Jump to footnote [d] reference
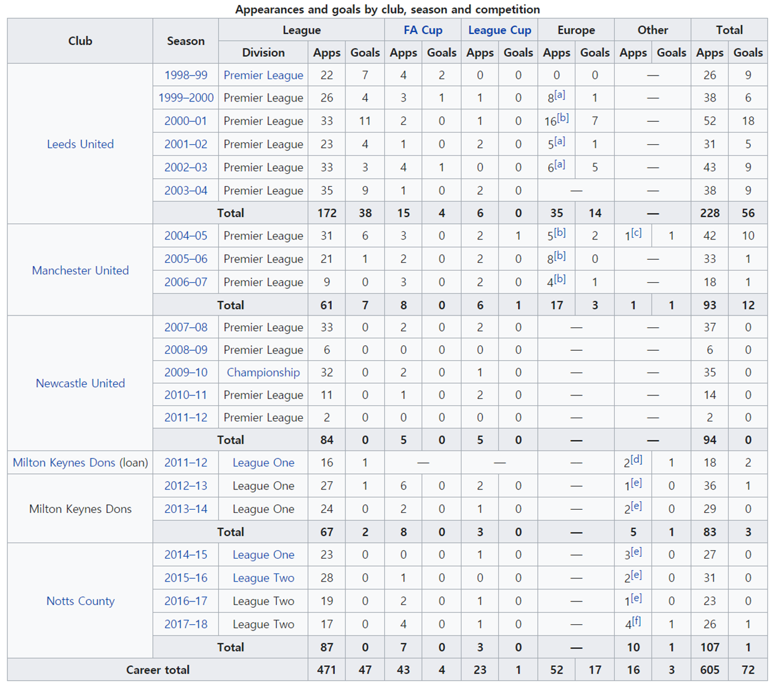 point(637,460)
